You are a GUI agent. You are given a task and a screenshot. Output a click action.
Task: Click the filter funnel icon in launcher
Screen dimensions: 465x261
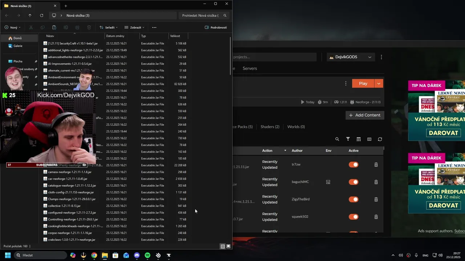tap(348, 139)
